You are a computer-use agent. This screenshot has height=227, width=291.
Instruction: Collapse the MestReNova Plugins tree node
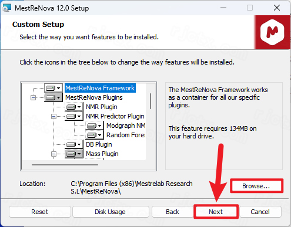pos(33,97)
